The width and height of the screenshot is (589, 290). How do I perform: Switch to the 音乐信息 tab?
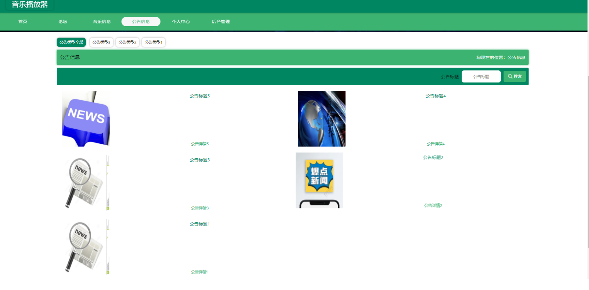(x=102, y=21)
